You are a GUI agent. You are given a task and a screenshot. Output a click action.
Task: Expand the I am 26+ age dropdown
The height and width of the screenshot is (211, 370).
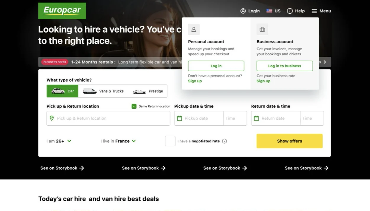(x=59, y=141)
